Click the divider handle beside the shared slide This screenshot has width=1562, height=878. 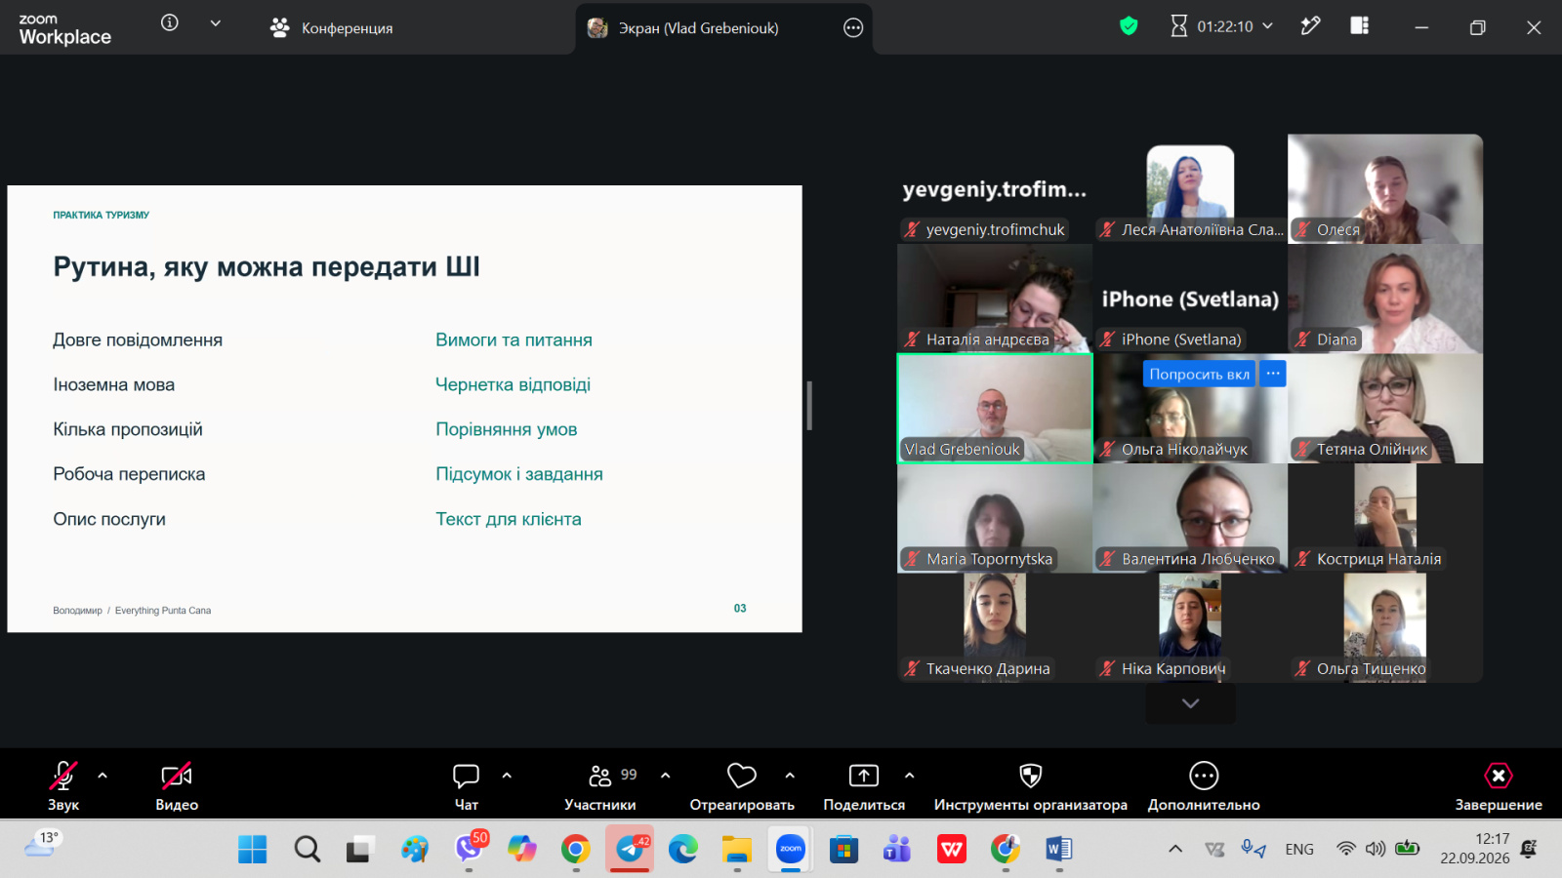point(809,406)
